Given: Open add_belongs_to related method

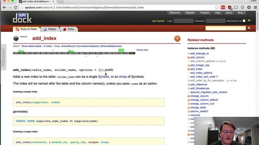Looking at the screenshot, I should [200, 54].
